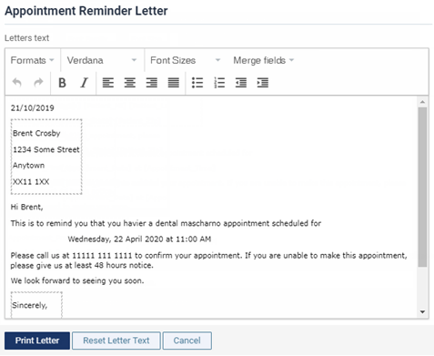Toggle Italic formatting
Viewport: 434px width, 356px height.
click(84, 83)
